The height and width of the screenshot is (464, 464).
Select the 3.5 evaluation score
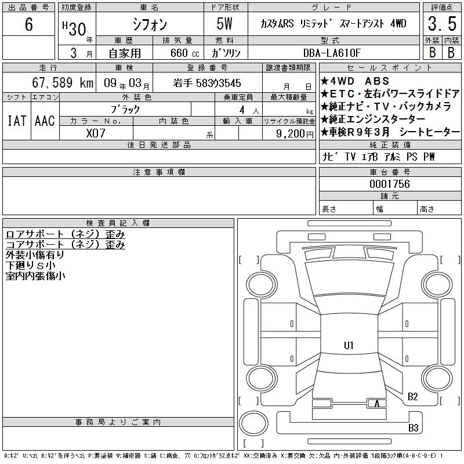(441, 25)
